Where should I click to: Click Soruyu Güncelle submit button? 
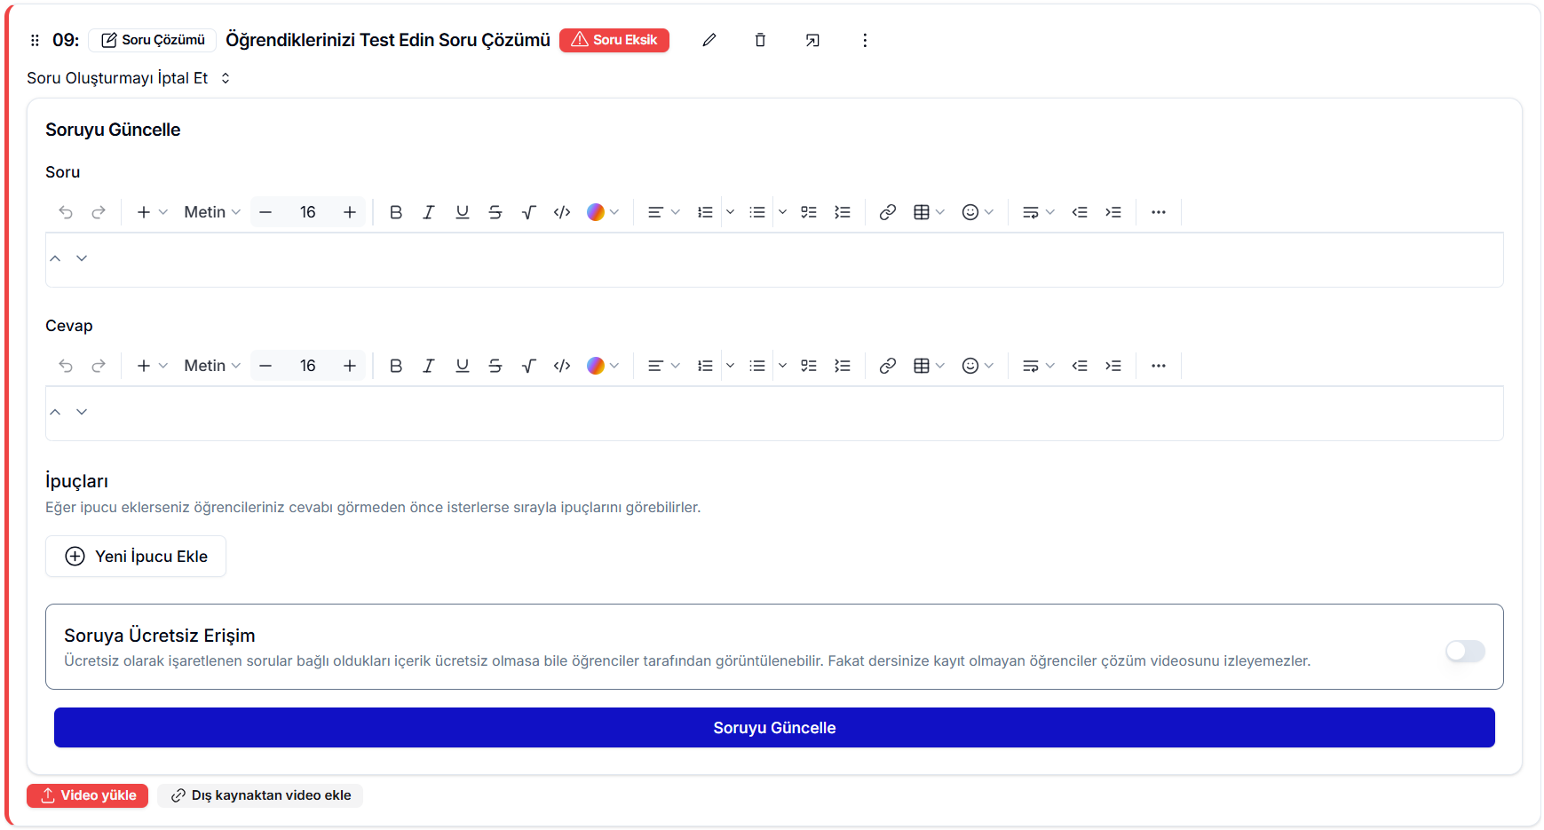(x=774, y=728)
